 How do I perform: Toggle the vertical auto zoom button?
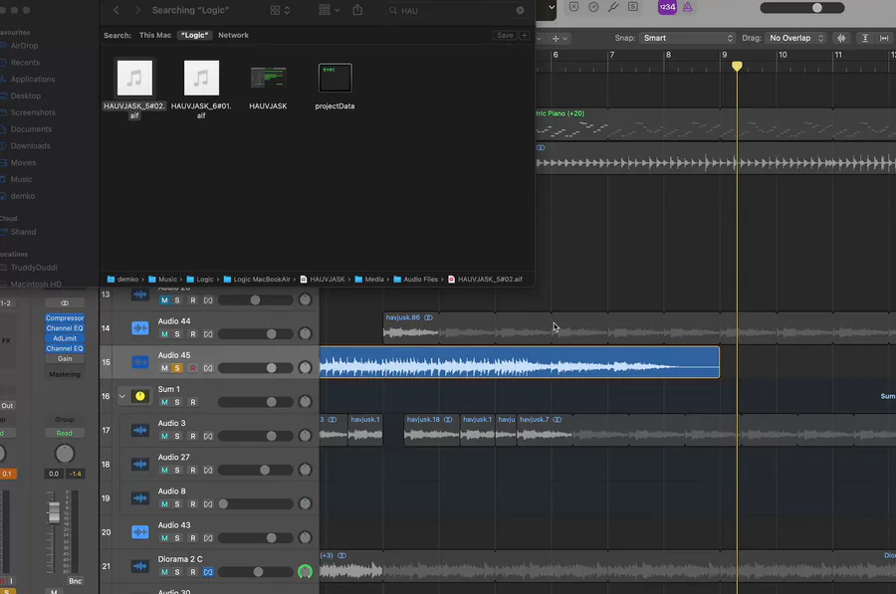point(865,38)
